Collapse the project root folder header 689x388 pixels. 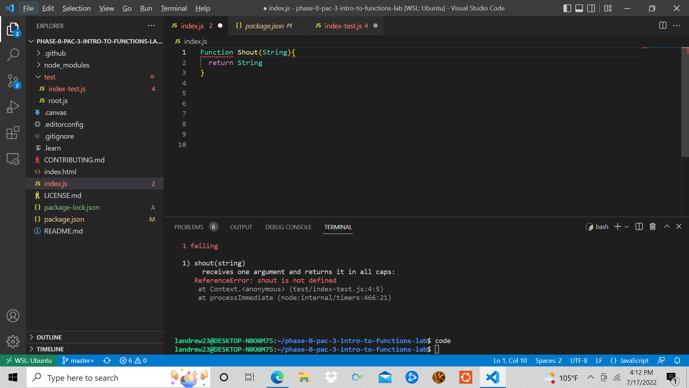click(95, 41)
